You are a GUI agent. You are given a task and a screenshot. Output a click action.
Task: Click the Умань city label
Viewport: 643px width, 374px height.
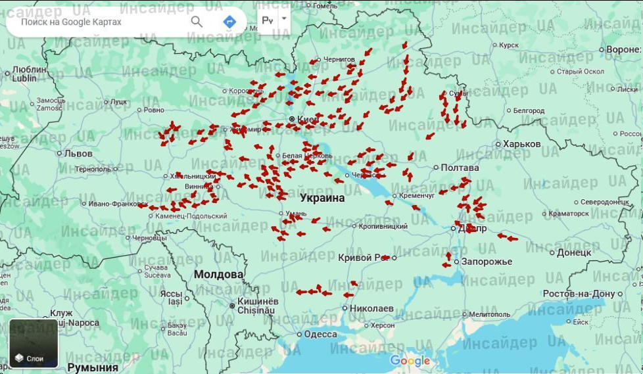[296, 213]
